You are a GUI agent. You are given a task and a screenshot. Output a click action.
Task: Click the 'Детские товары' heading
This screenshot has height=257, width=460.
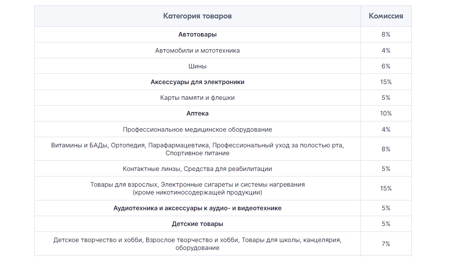pyautogui.click(x=197, y=224)
